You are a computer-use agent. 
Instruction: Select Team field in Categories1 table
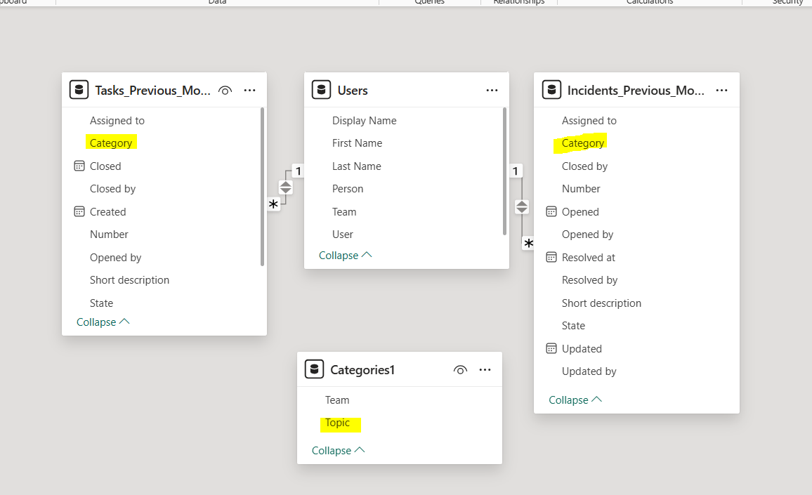point(337,400)
